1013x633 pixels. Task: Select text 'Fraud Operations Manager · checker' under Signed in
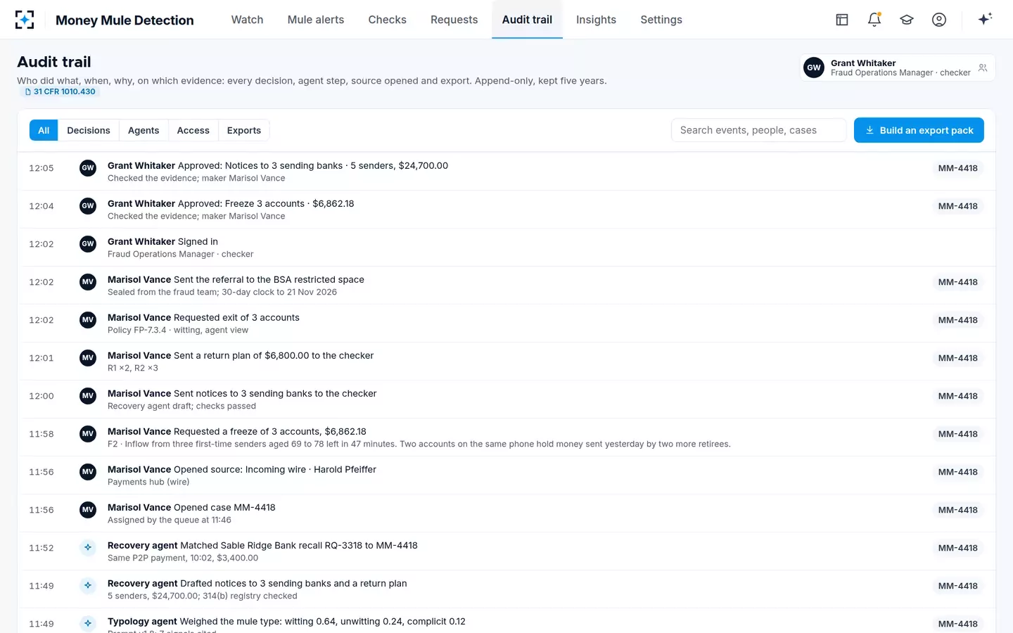tap(180, 255)
